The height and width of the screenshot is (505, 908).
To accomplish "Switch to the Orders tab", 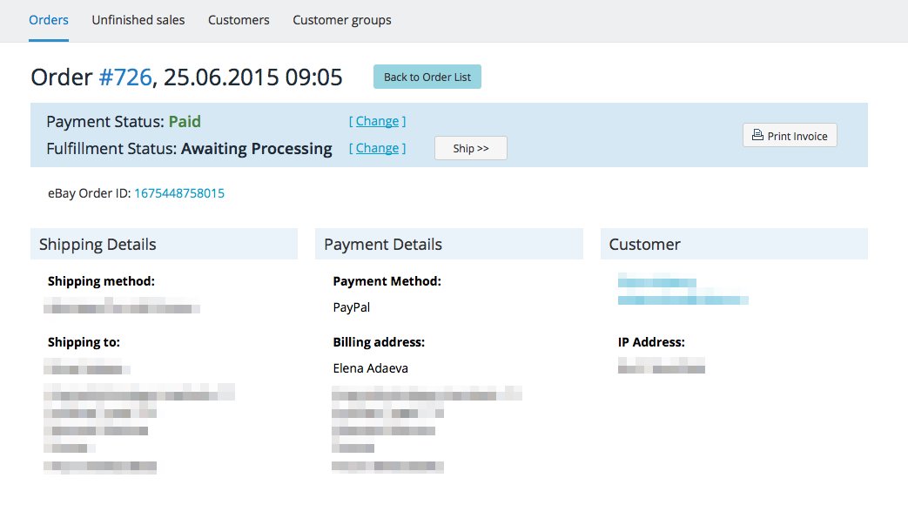I will click(x=49, y=20).
